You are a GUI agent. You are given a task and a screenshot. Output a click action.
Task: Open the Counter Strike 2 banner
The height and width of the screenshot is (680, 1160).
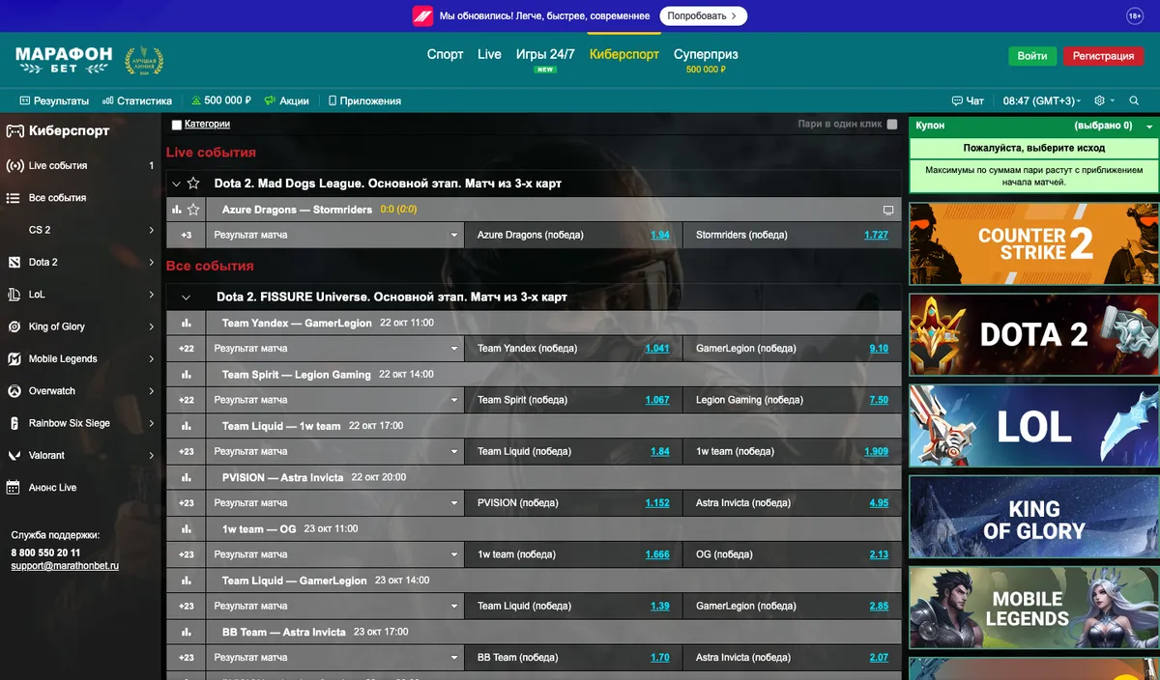pyautogui.click(x=1034, y=242)
